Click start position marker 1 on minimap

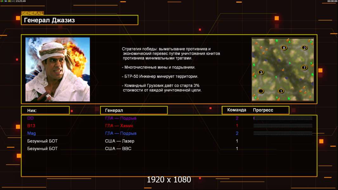coord(281,91)
